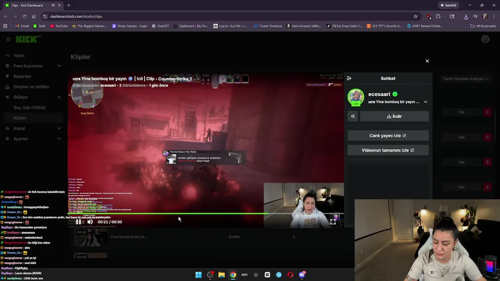The image size is (500, 281).
Task: Open the Dash bookmark
Action: pyautogui.click(x=39, y=26)
